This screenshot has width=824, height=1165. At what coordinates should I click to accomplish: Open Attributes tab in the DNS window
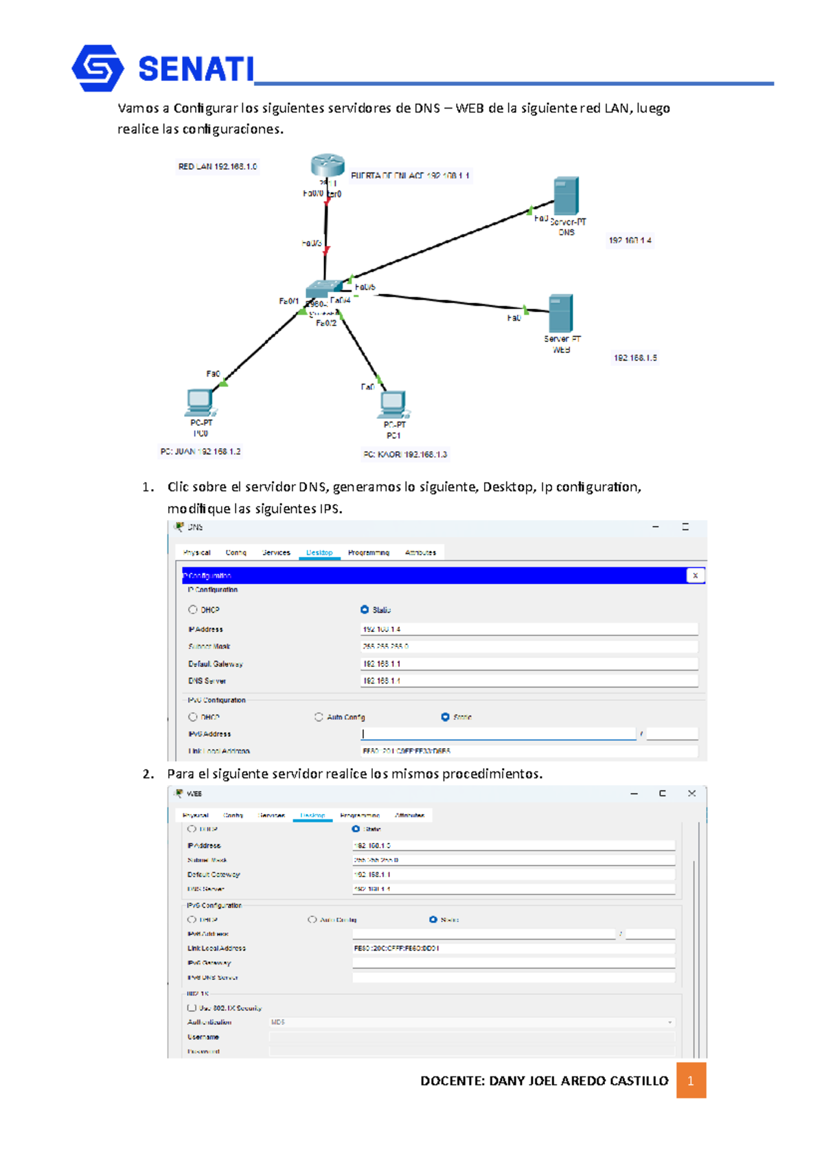[x=420, y=552]
